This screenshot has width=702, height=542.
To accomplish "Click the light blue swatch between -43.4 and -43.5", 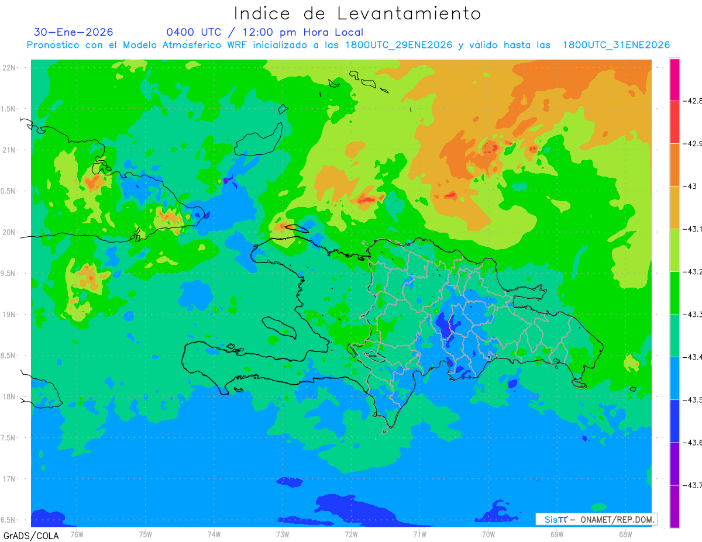I will coord(675,378).
